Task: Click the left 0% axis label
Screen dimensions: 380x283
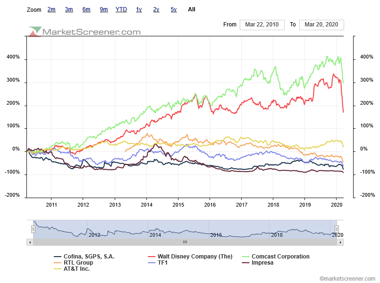Action: [x=16, y=149]
